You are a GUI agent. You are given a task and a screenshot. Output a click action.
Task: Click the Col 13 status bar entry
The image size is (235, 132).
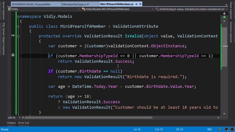click(x=159, y=129)
